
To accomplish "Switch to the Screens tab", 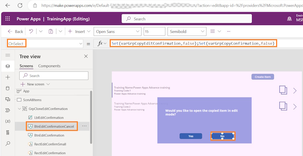I will pyautogui.click(x=26, y=66).
